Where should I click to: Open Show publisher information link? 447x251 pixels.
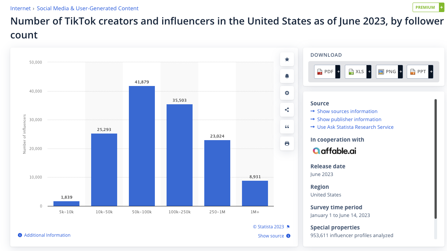tap(349, 119)
